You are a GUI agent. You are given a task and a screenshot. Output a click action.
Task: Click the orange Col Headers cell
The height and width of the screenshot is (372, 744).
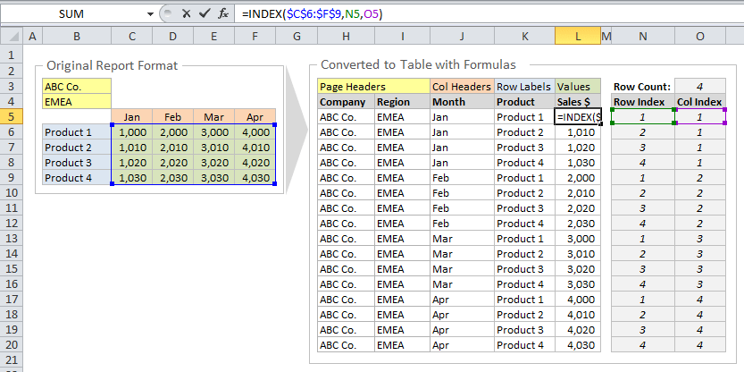pyautogui.click(x=461, y=87)
